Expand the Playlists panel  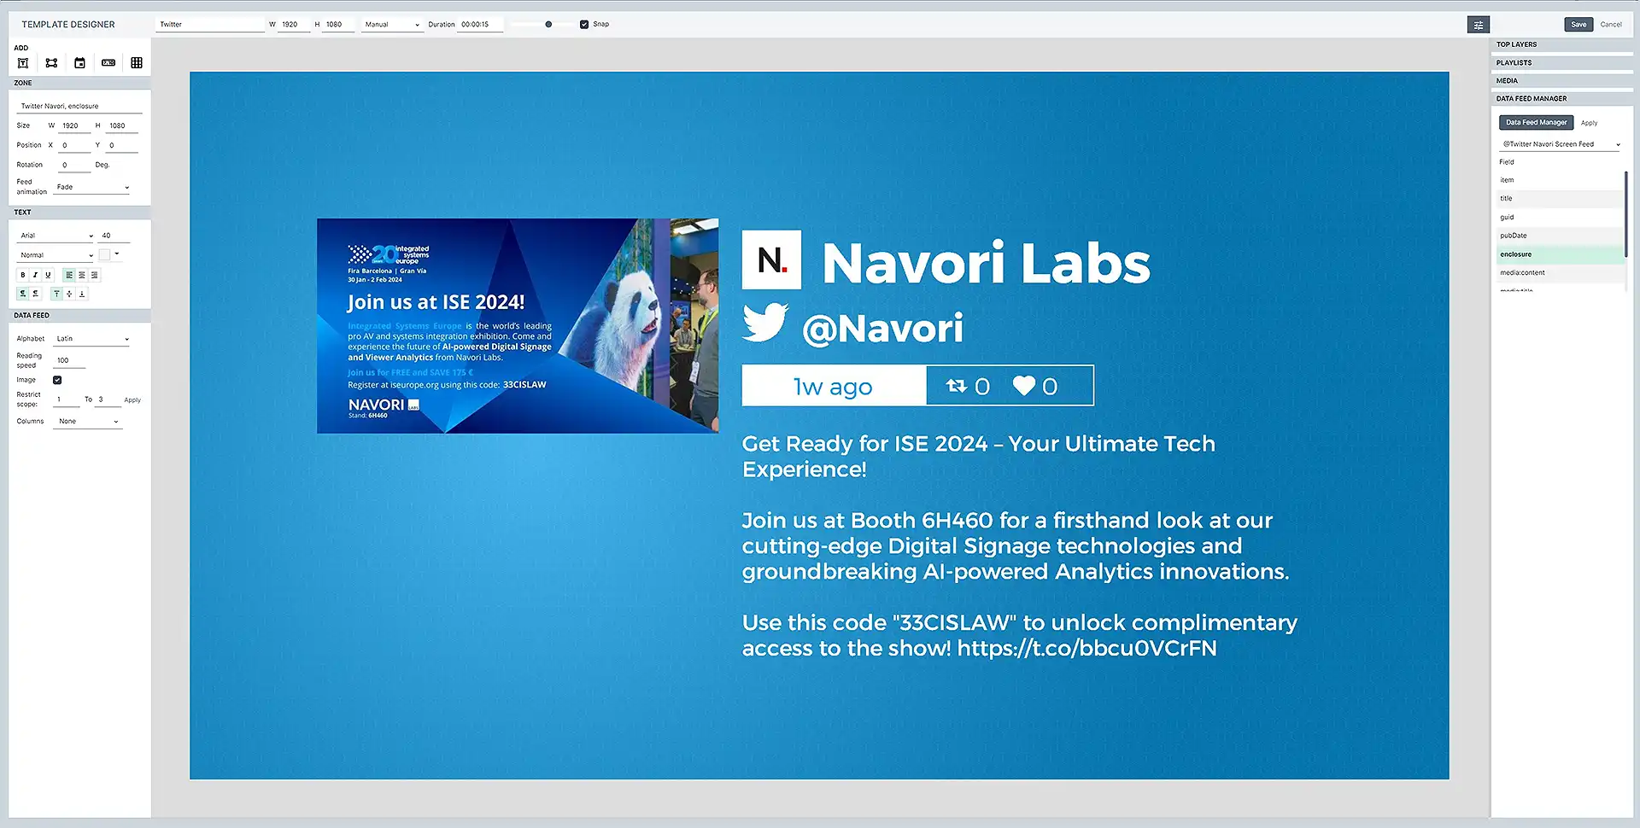tap(1561, 62)
